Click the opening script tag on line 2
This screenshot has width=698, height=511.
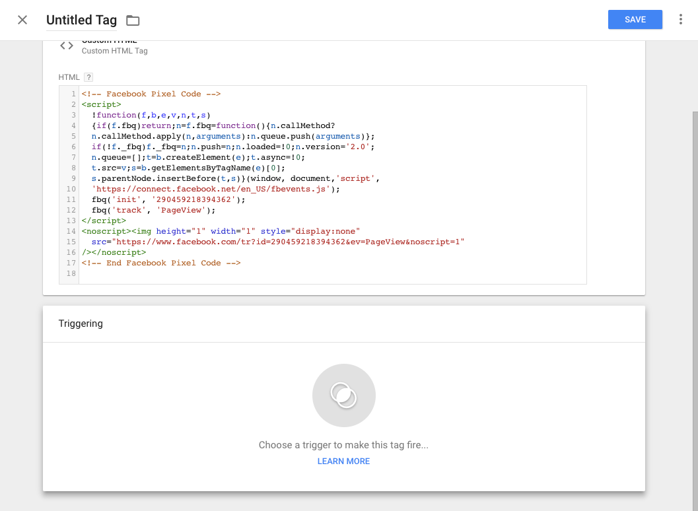point(102,104)
